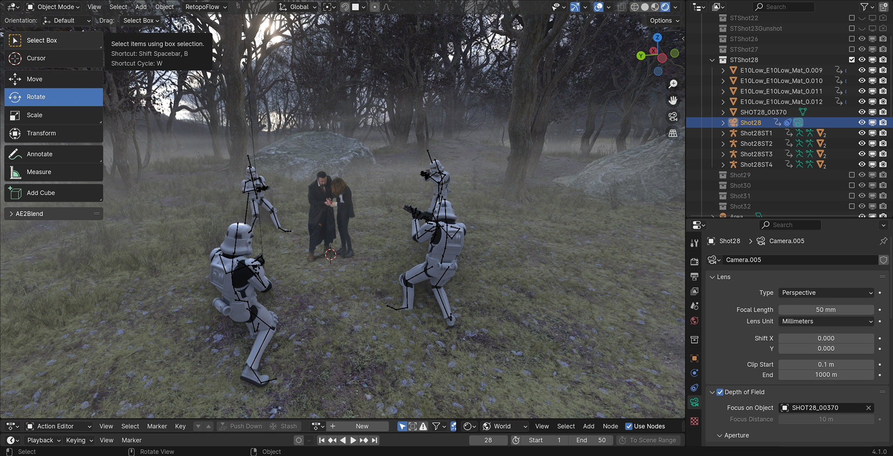
Task: Toggle proportional editing in header
Action: (x=375, y=7)
